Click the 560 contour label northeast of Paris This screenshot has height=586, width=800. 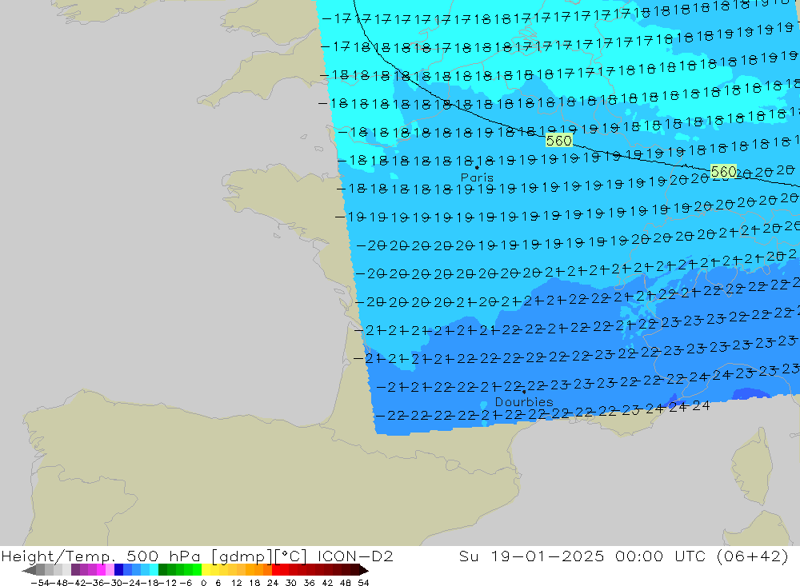558,140
